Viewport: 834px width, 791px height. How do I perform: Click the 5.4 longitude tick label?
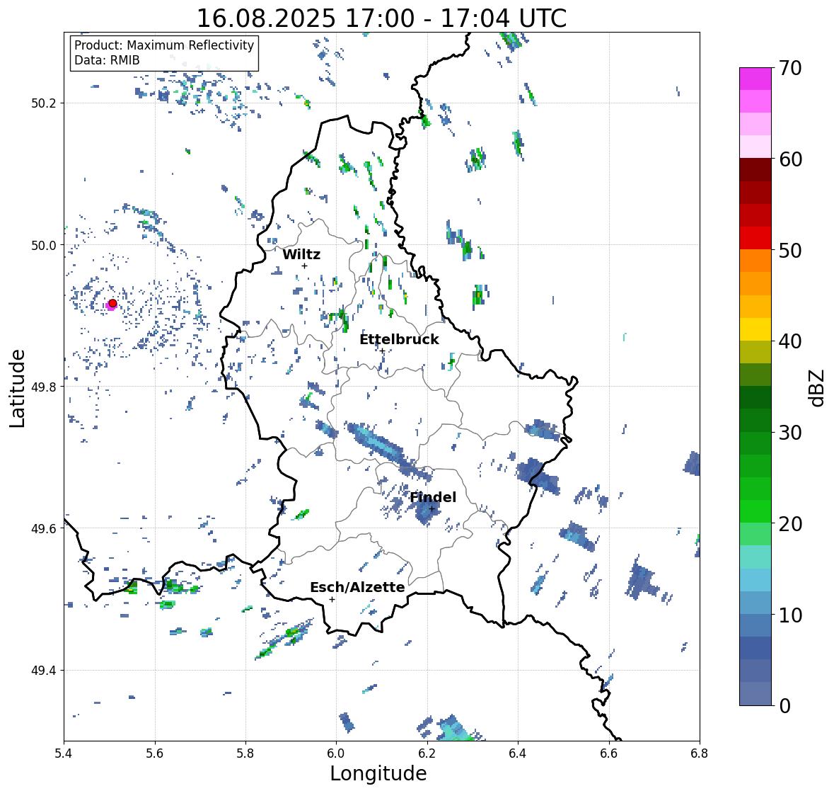click(64, 753)
